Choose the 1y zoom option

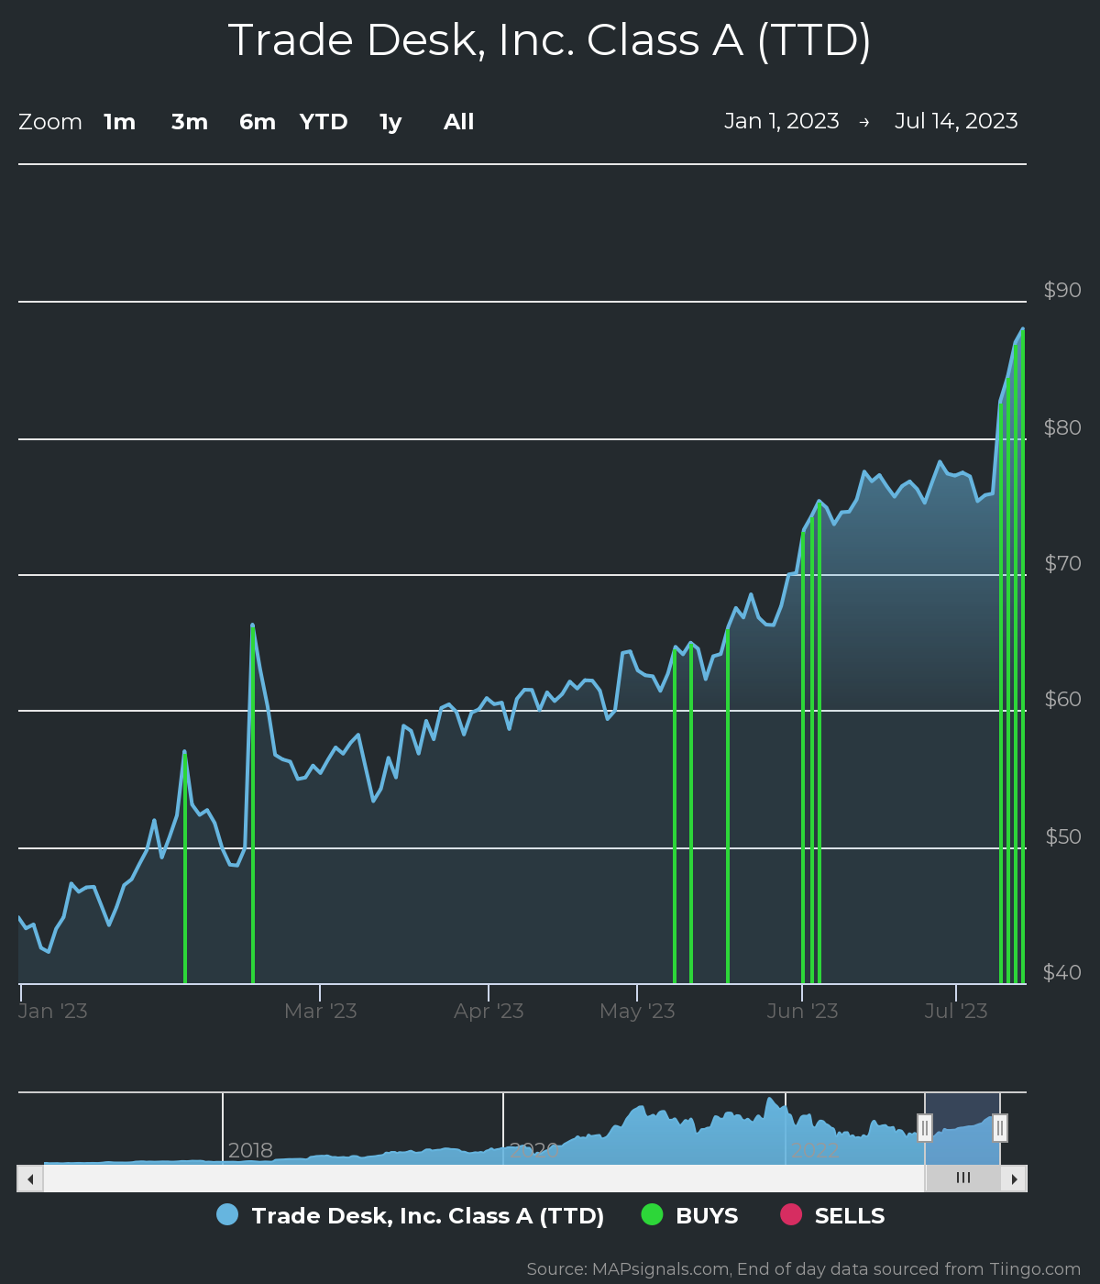point(390,122)
